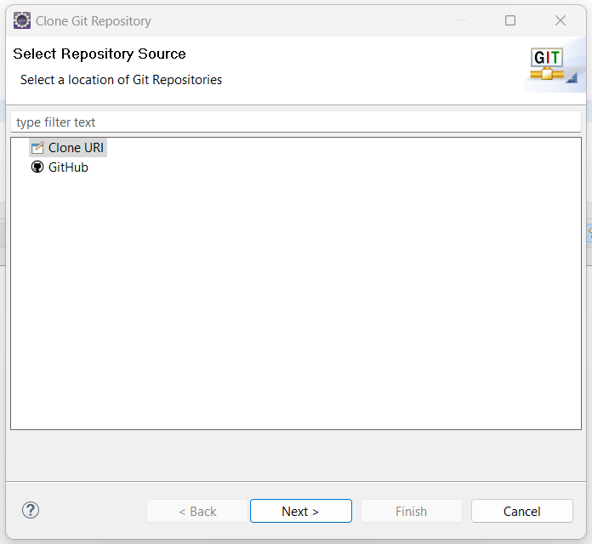
Task: Maximize the Clone Git Repository dialog
Action: (510, 20)
